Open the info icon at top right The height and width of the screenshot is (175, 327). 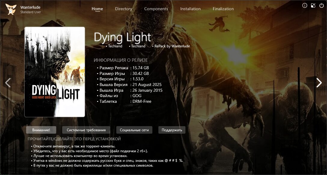click(305, 5)
